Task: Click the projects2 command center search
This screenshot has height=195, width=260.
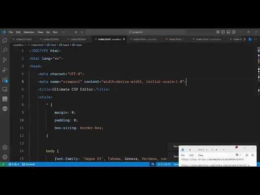Action: click(136, 32)
